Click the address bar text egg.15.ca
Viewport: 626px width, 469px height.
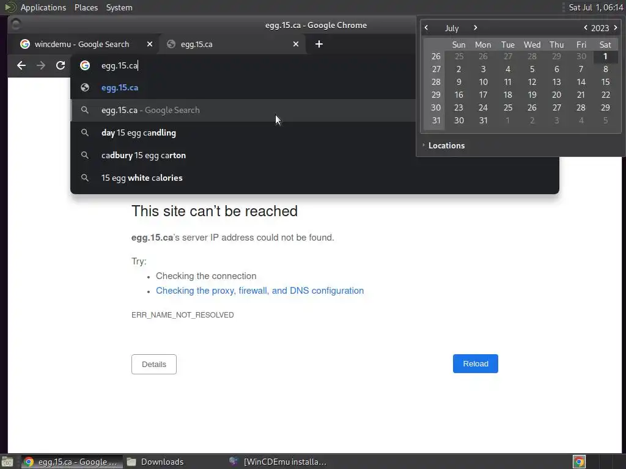tap(119, 65)
